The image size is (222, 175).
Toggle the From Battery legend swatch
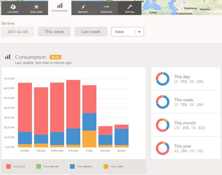[72, 166]
